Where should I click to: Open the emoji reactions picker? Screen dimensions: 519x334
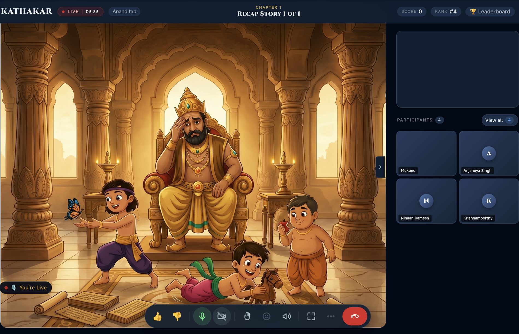(x=267, y=316)
